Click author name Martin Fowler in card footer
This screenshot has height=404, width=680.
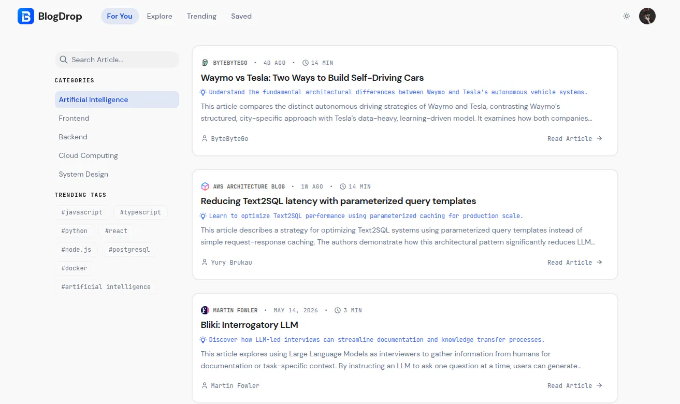point(235,386)
